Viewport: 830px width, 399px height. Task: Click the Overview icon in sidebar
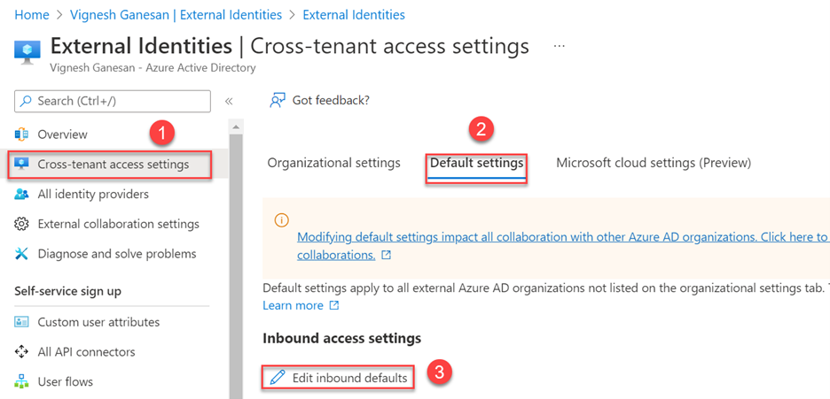[x=22, y=134]
